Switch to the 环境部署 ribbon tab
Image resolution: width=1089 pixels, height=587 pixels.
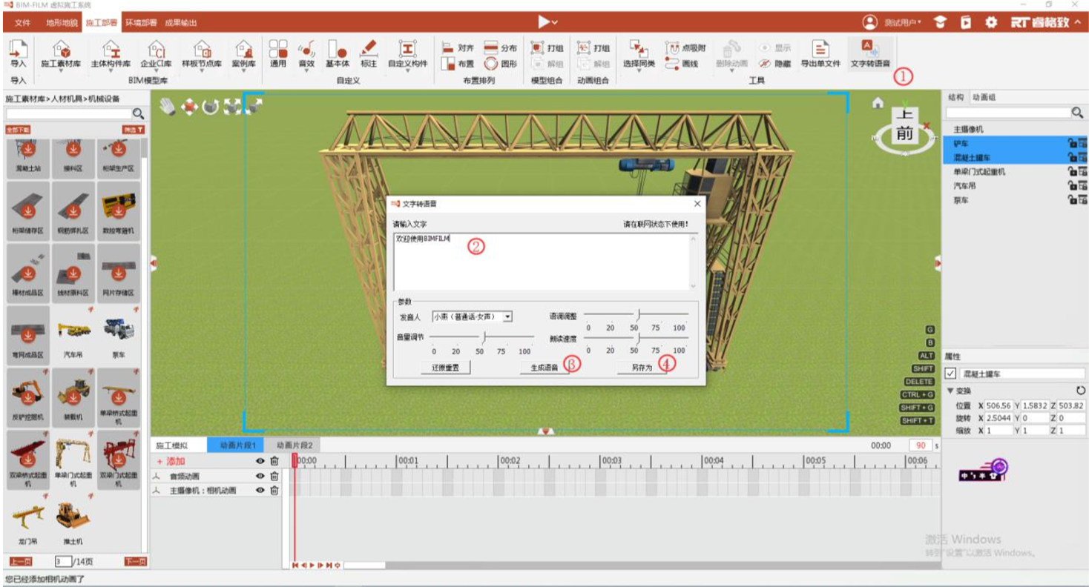[x=139, y=23]
